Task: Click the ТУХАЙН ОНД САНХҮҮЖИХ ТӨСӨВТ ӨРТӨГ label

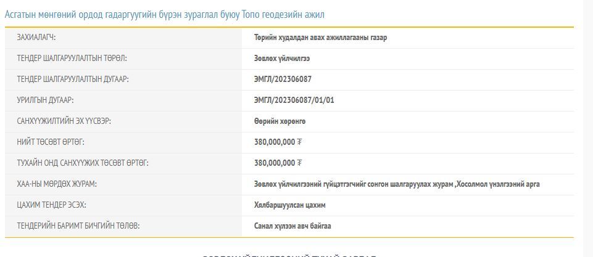Action: pyautogui.click(x=83, y=163)
